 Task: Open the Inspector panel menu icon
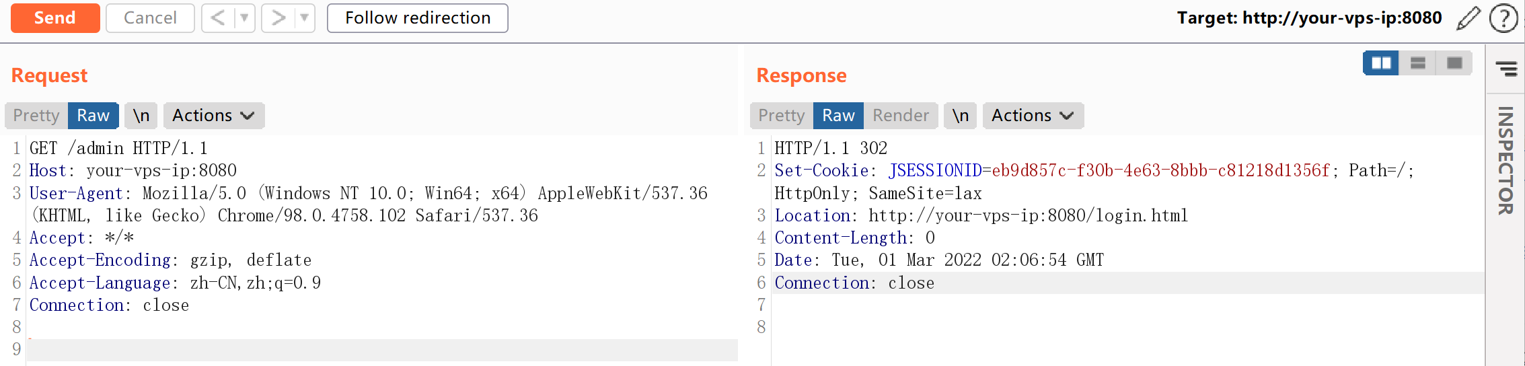tap(1506, 68)
